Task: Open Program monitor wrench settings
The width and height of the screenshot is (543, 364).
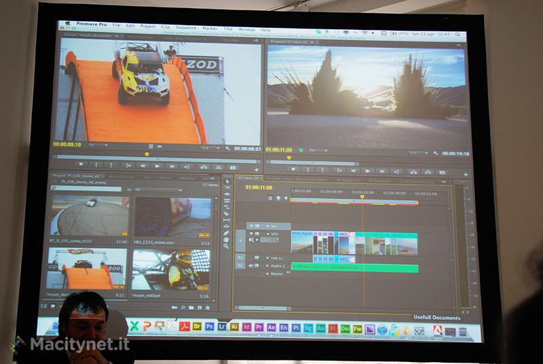Action: pyautogui.click(x=435, y=153)
